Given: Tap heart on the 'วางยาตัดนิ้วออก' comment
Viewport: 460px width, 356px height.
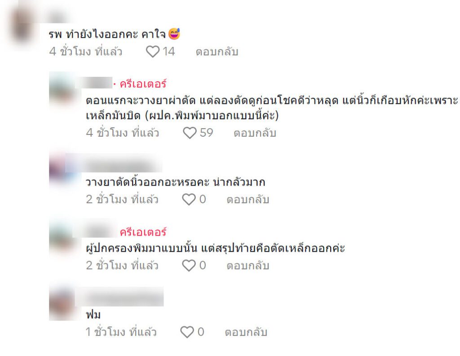Looking at the screenshot, I should (x=189, y=200).
